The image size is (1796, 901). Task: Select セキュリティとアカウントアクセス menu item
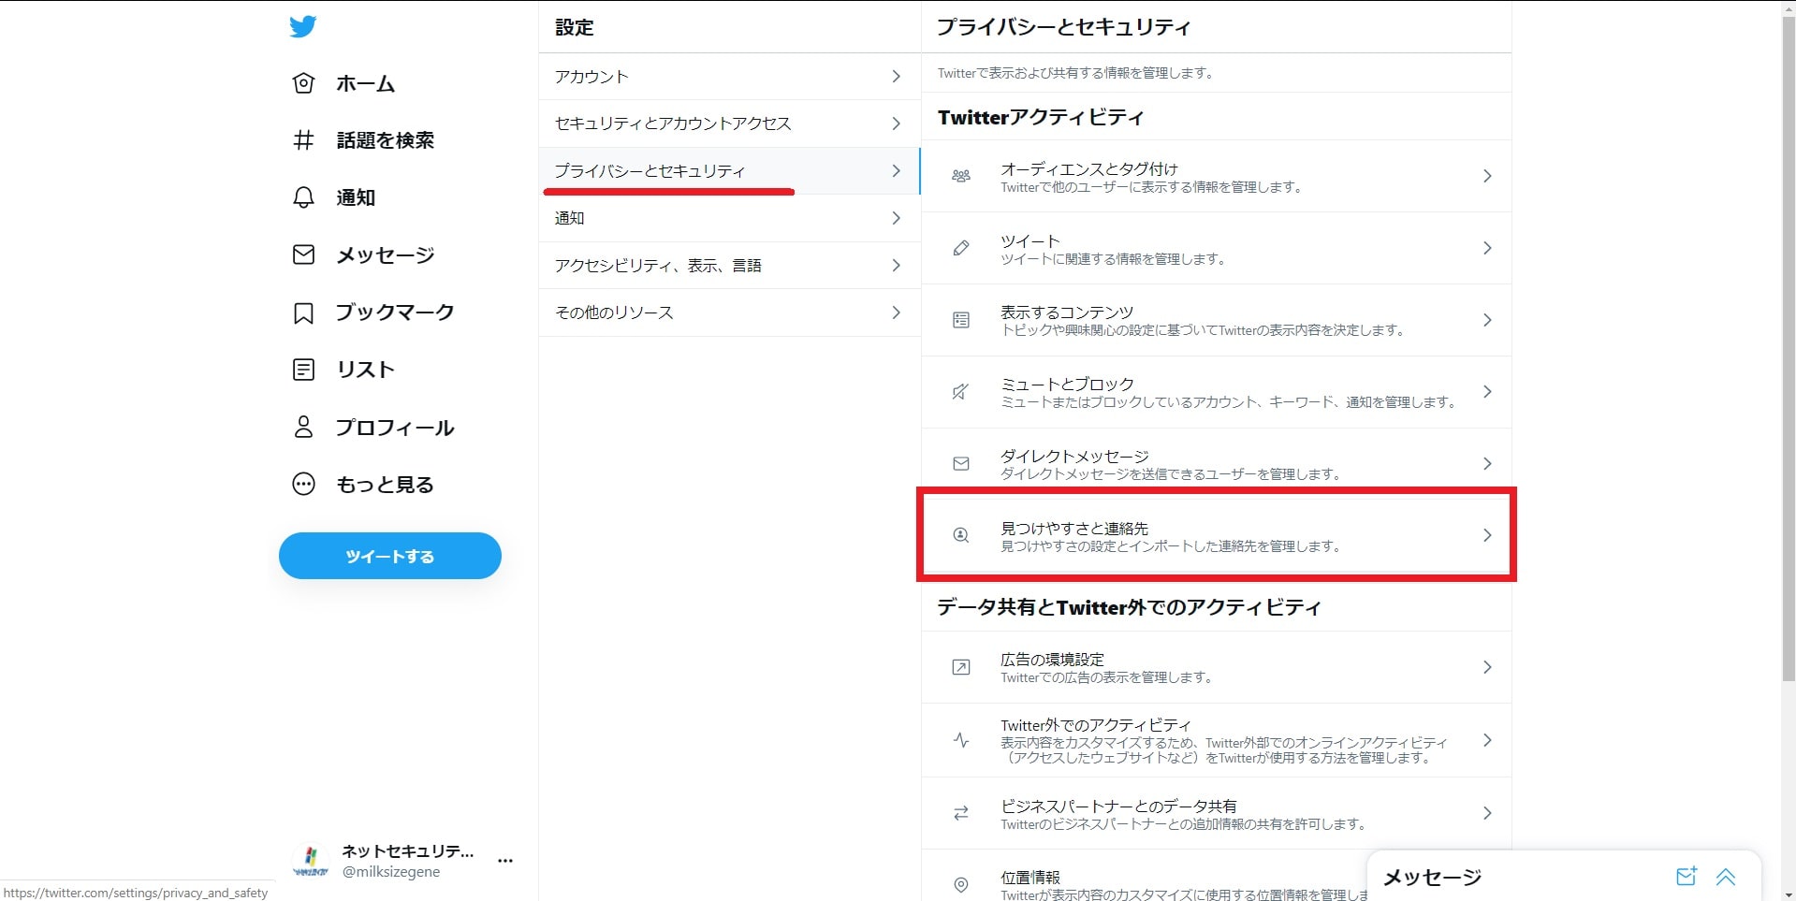[729, 124]
